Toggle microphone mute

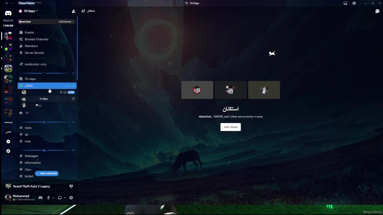click(x=48, y=198)
